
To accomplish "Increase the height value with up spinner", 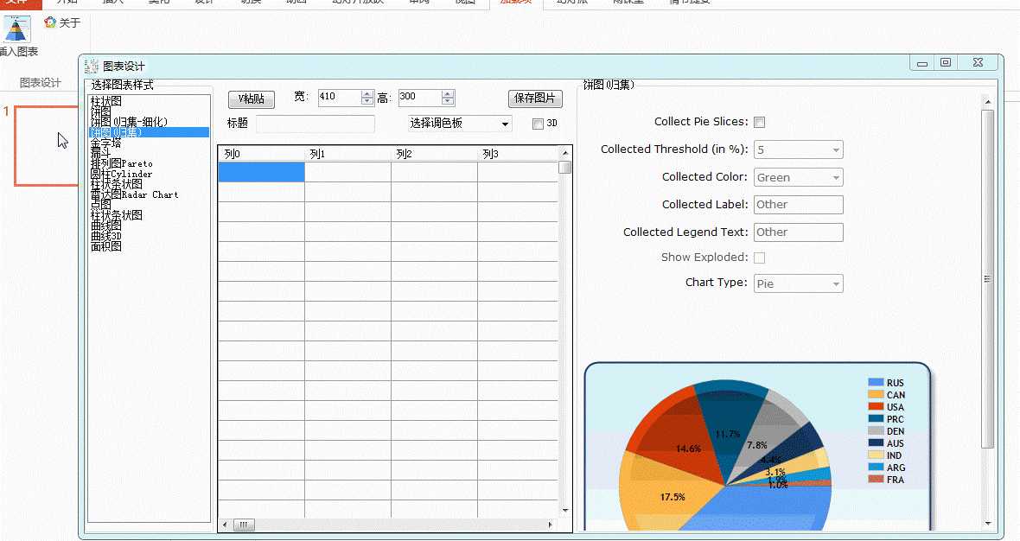I will tap(448, 93).
